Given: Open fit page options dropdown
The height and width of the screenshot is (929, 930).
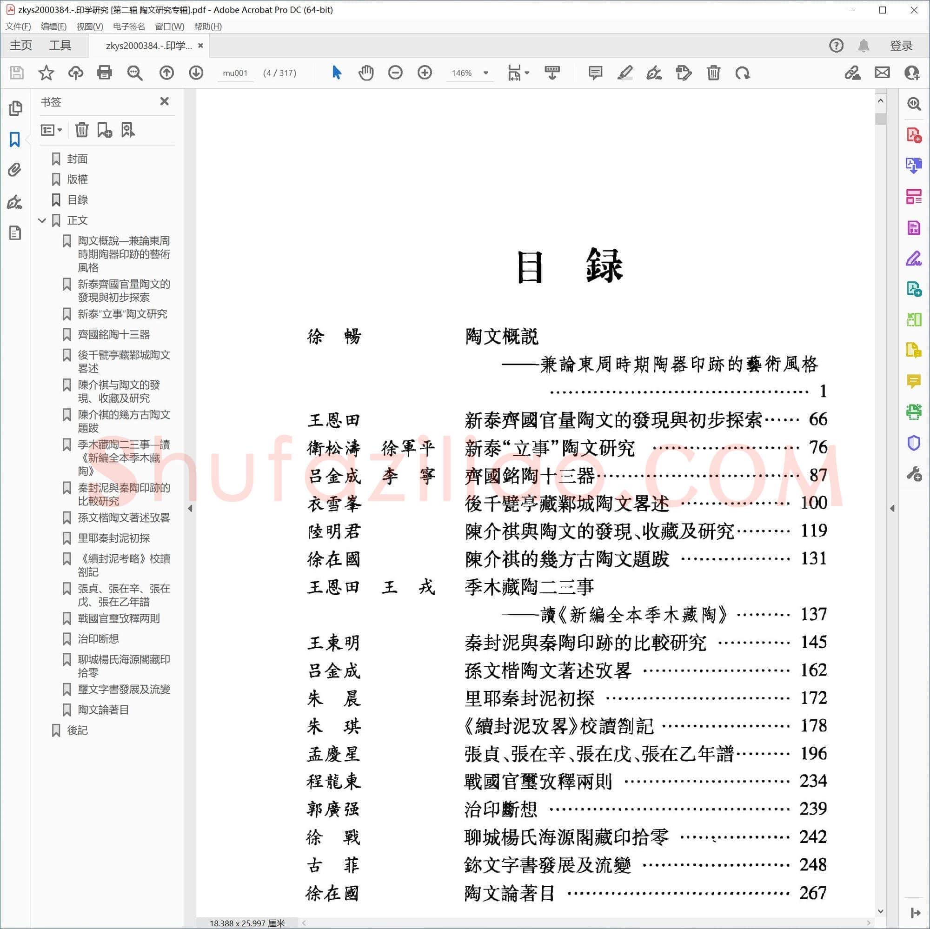Looking at the screenshot, I should point(518,73).
